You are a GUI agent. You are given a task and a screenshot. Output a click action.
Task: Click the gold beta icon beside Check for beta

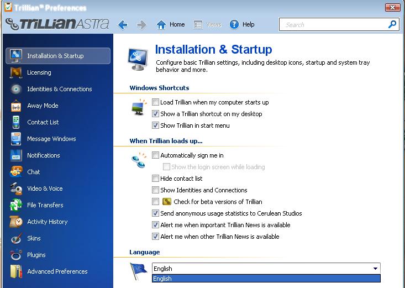coord(167,202)
